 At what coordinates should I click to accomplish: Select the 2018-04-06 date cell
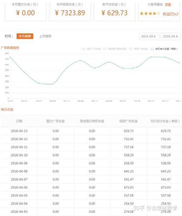click(19, 187)
